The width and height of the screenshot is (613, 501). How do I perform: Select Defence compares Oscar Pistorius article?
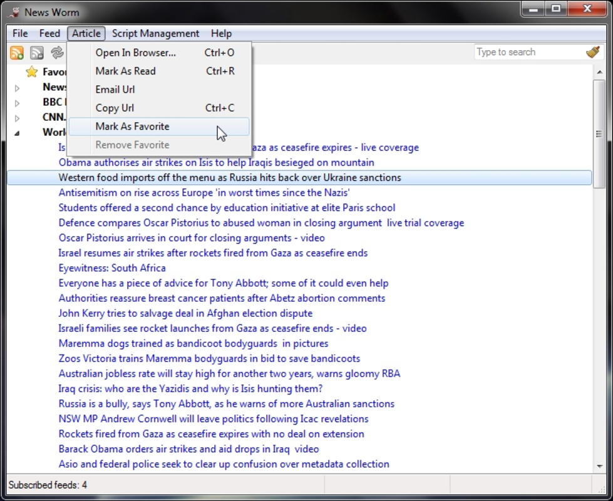click(261, 223)
